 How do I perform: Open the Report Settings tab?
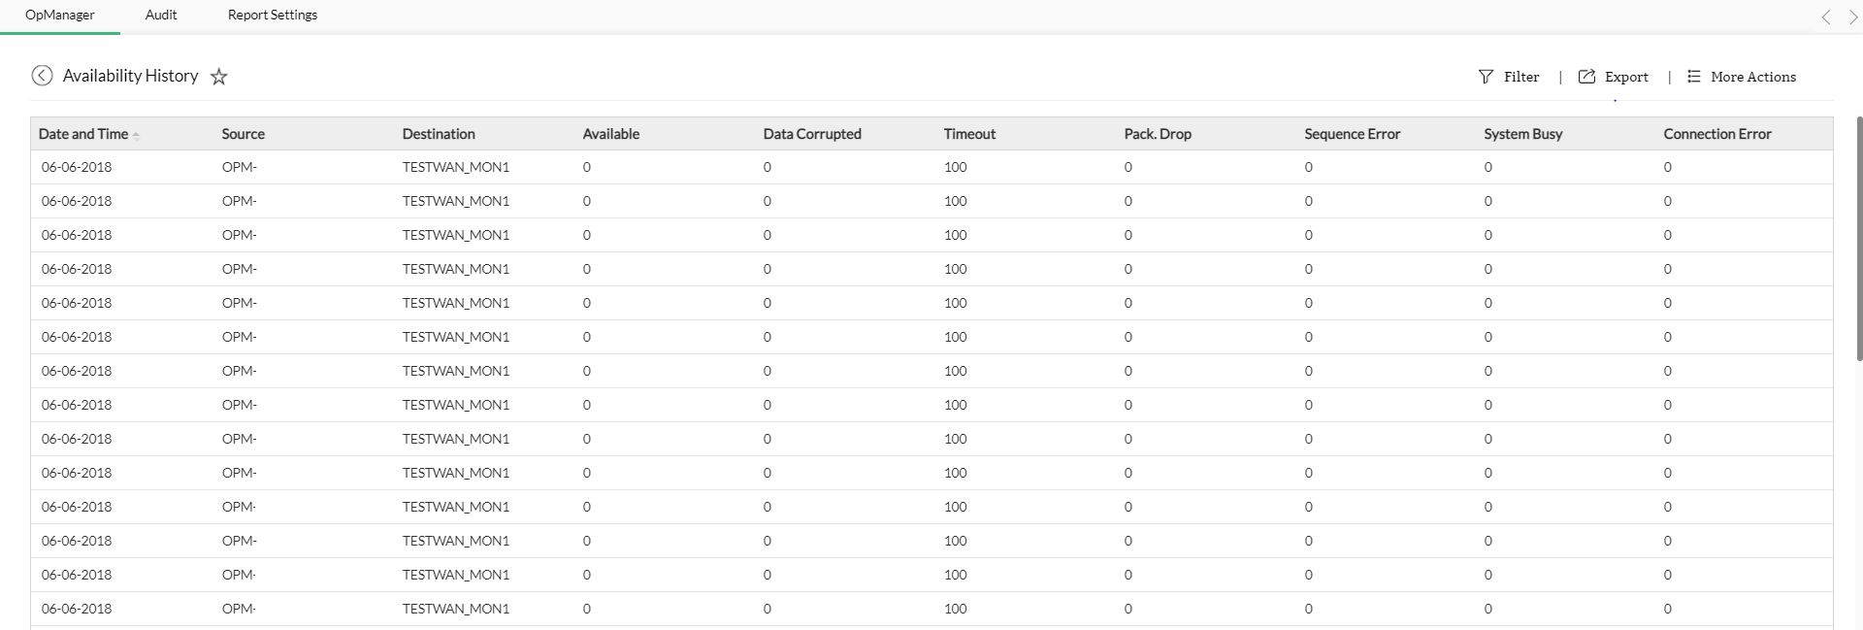[x=273, y=16]
